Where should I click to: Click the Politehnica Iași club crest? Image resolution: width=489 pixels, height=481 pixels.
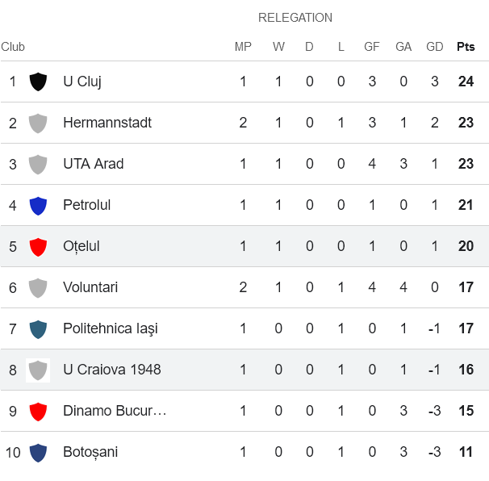click(38, 328)
